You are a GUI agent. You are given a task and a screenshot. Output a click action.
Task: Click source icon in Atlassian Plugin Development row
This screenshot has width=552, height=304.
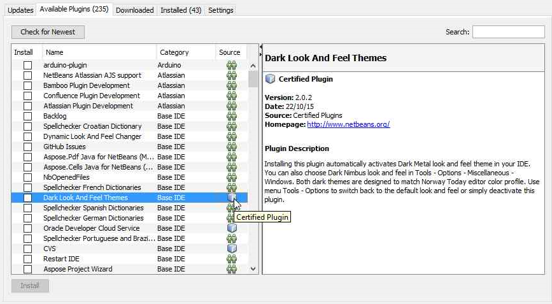click(231, 106)
